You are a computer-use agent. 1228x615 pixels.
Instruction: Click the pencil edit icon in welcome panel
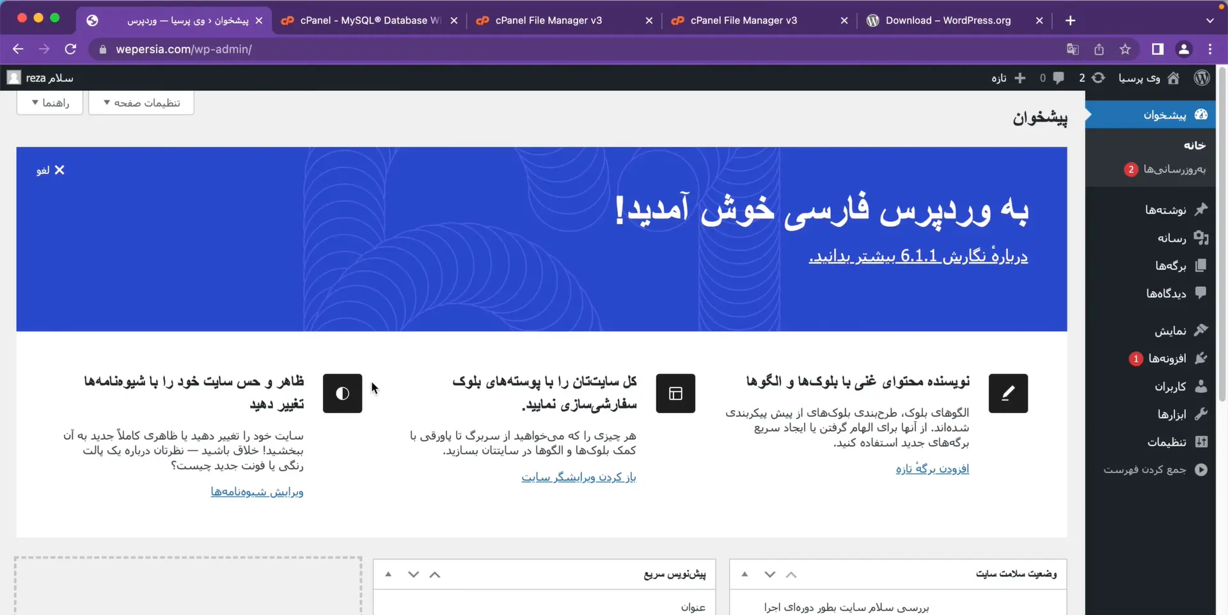[1008, 393]
